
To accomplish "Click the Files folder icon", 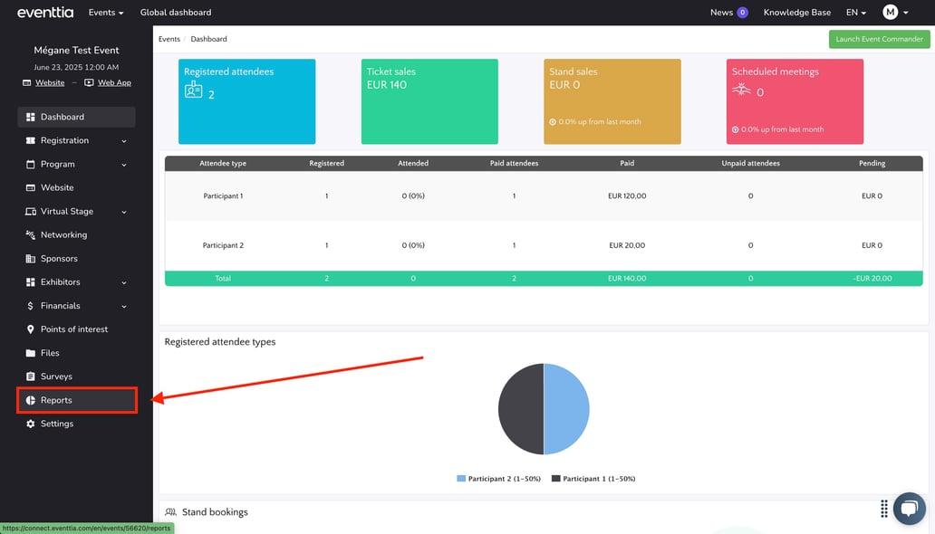I will [x=31, y=353].
